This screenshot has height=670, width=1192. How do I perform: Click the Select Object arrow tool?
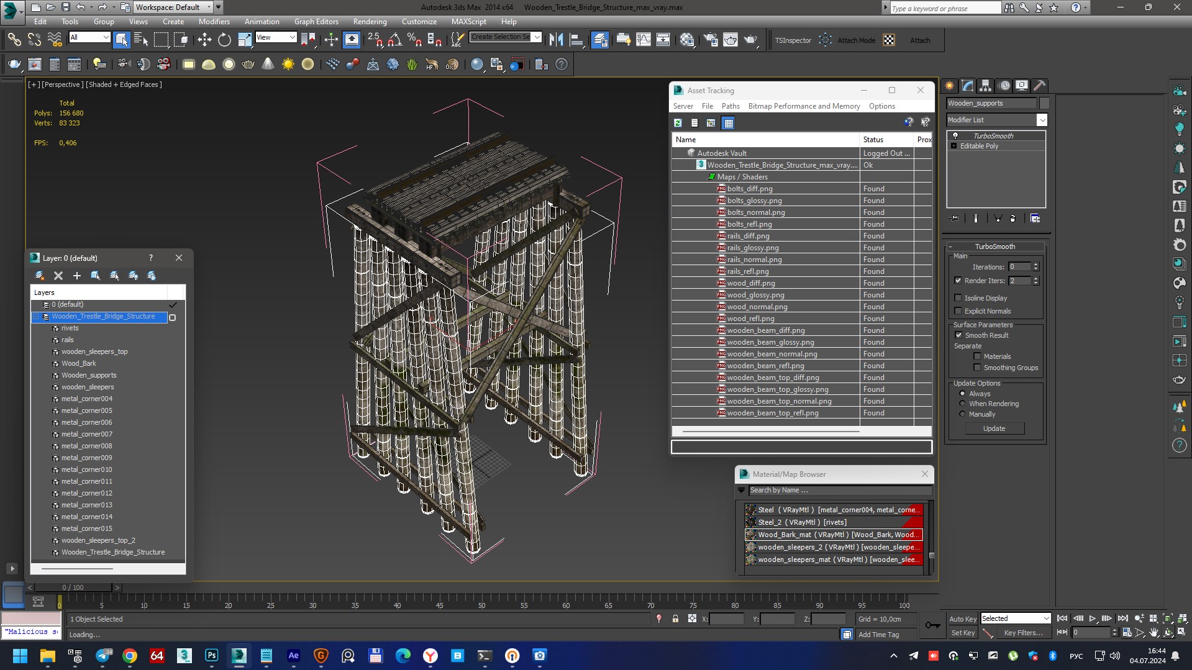pos(121,40)
